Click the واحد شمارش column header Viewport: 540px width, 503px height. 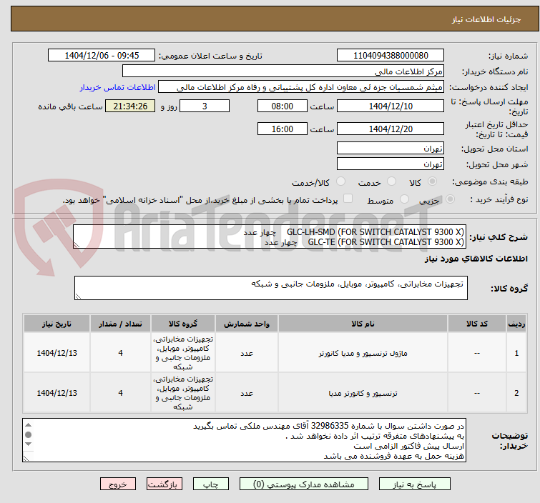(247, 324)
